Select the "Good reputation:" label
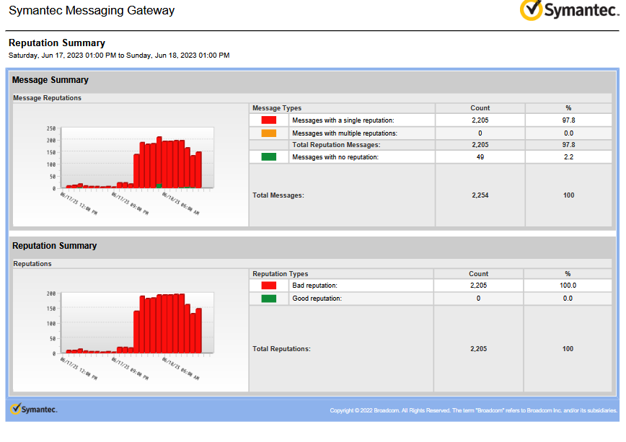 click(x=317, y=299)
